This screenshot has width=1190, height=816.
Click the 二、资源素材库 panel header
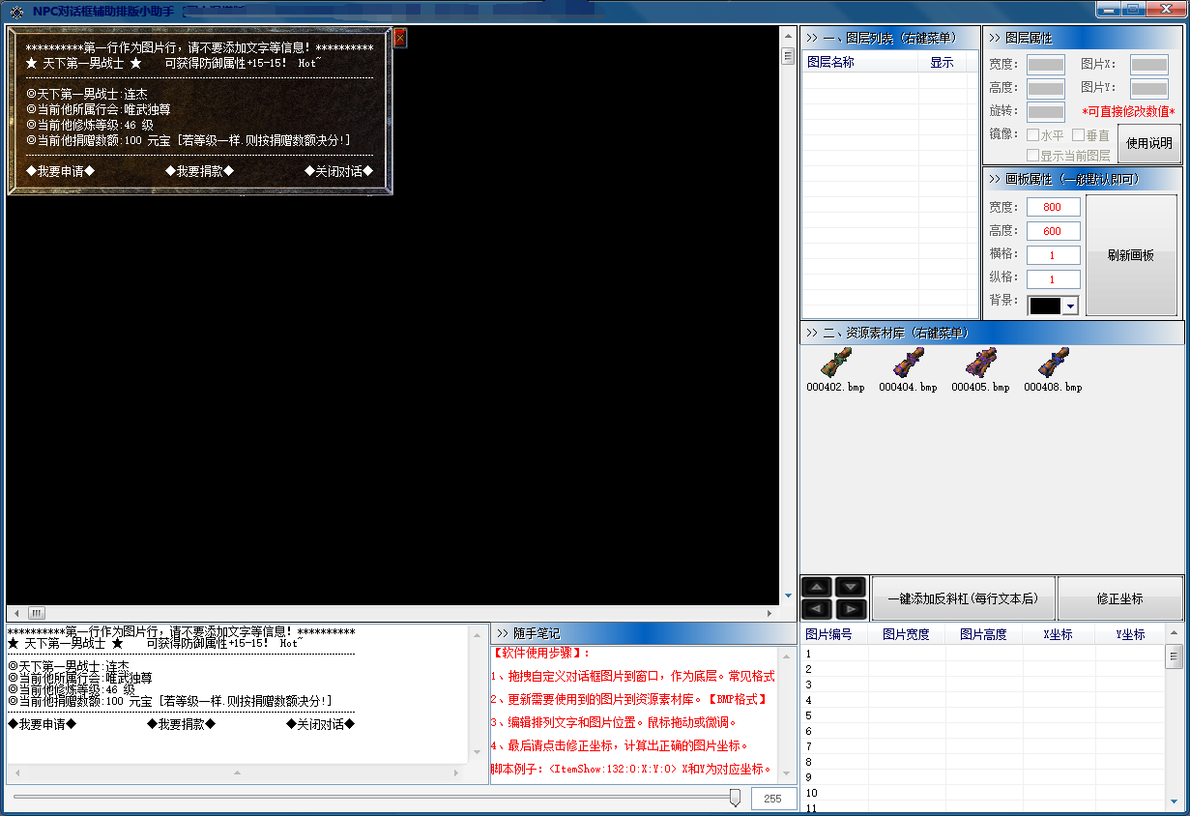[992, 333]
